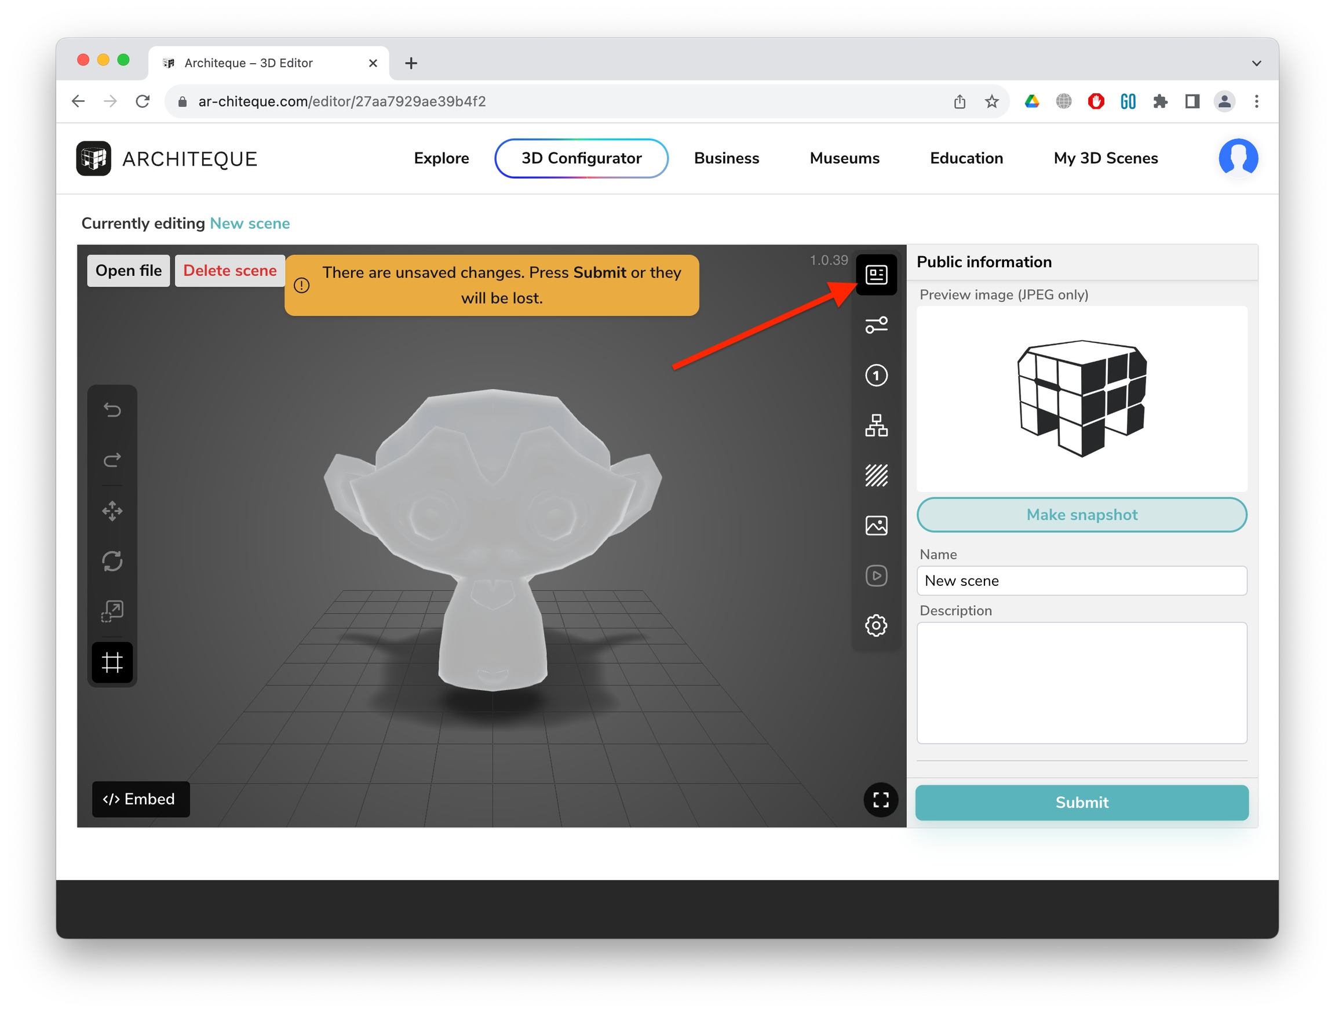This screenshot has width=1335, height=1013.
Task: Open the sliders parameters panel icon
Action: click(x=876, y=325)
